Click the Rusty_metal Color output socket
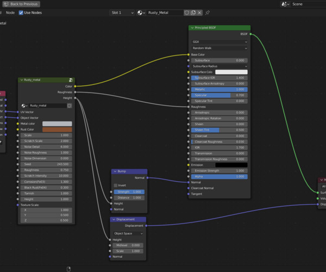The image size is (326, 272). coord(75,86)
